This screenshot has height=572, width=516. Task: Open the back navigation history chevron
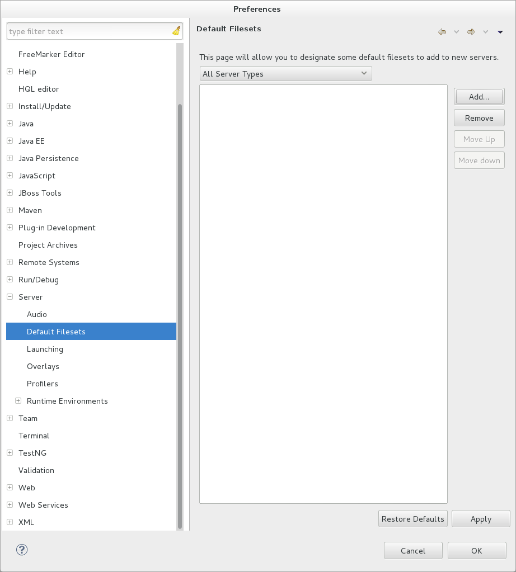[456, 32]
